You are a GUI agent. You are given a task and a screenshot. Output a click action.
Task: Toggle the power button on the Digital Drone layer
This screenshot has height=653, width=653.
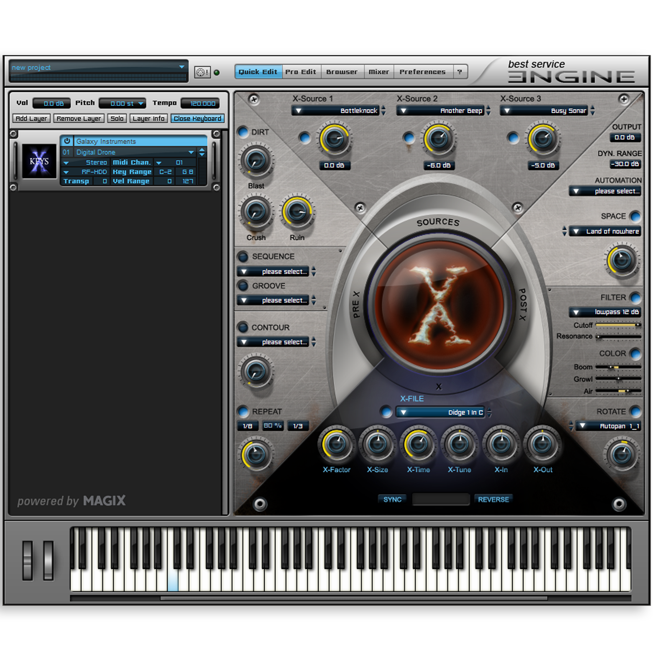67,141
